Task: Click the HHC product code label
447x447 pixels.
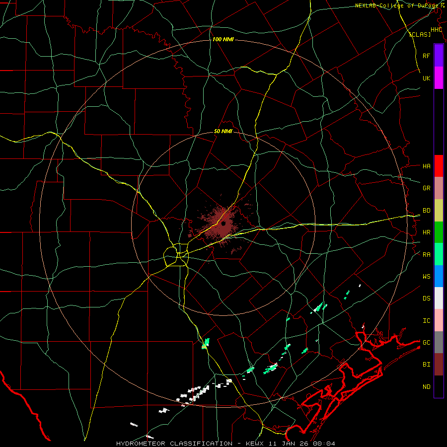Action: click(436, 30)
